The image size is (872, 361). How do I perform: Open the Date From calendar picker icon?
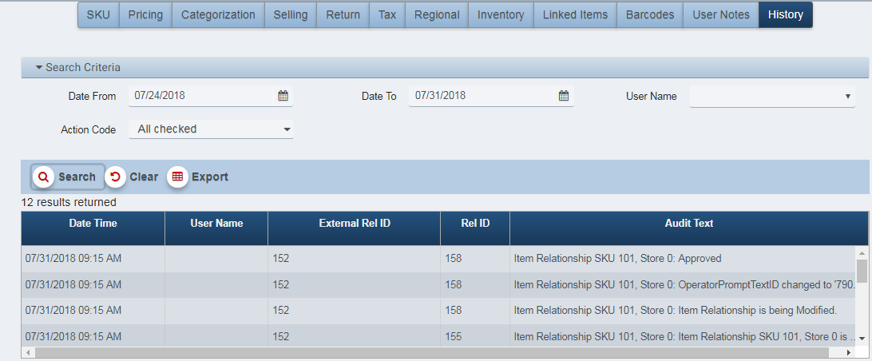click(283, 96)
